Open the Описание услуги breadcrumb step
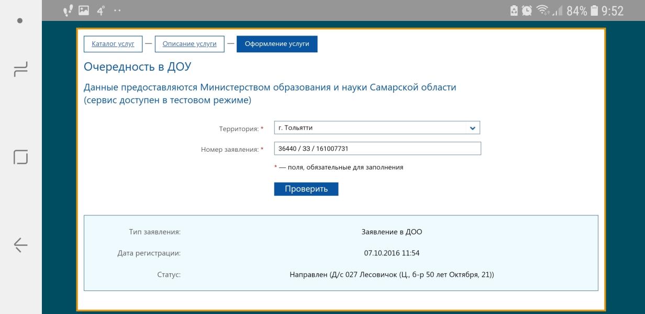Screen dimensions: 645x314 click(190, 44)
